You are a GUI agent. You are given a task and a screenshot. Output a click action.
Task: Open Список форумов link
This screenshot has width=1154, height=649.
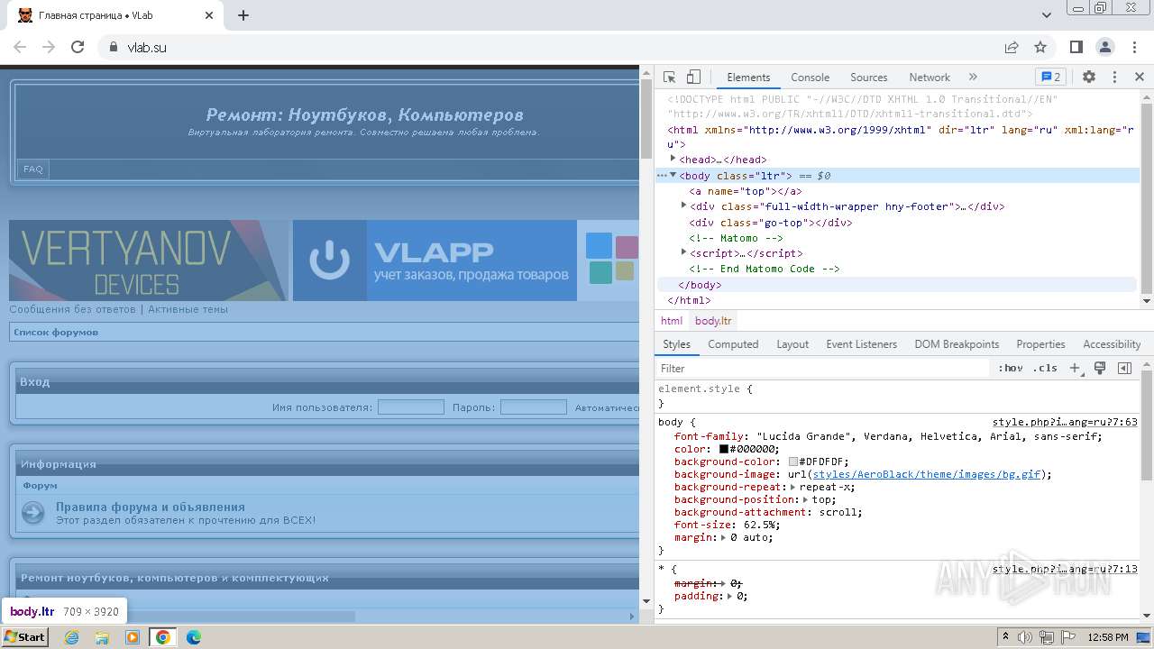click(x=56, y=333)
